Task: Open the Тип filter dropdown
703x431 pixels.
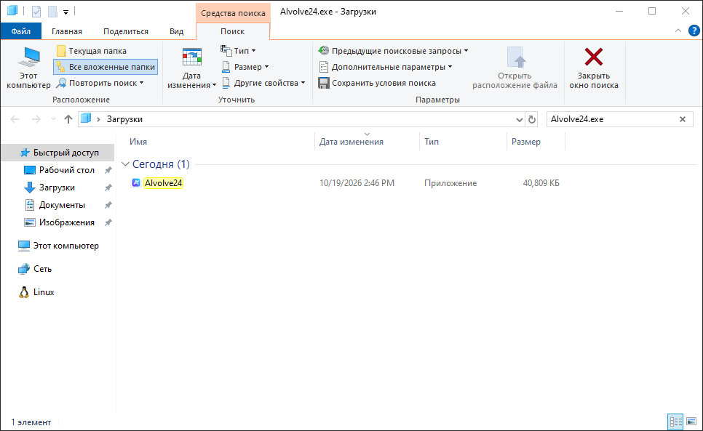Action: coord(238,51)
